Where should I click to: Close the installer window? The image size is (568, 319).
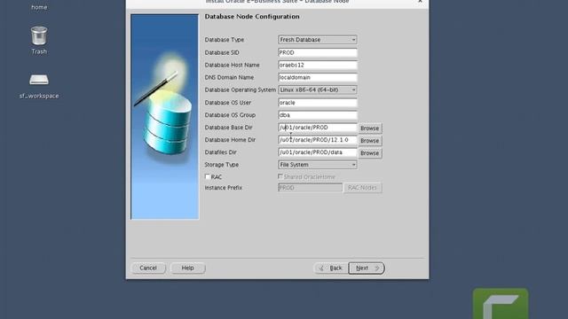(x=420, y=2)
